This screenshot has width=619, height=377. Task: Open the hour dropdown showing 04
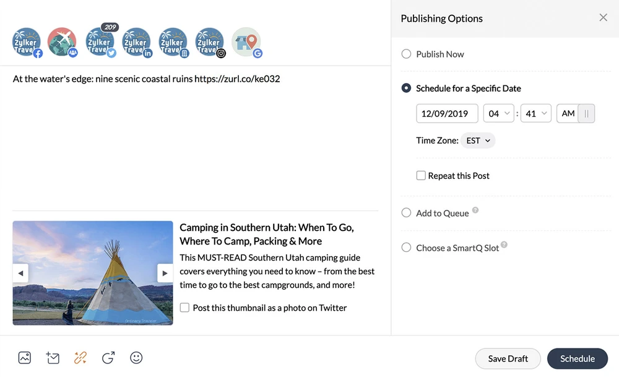tap(499, 113)
